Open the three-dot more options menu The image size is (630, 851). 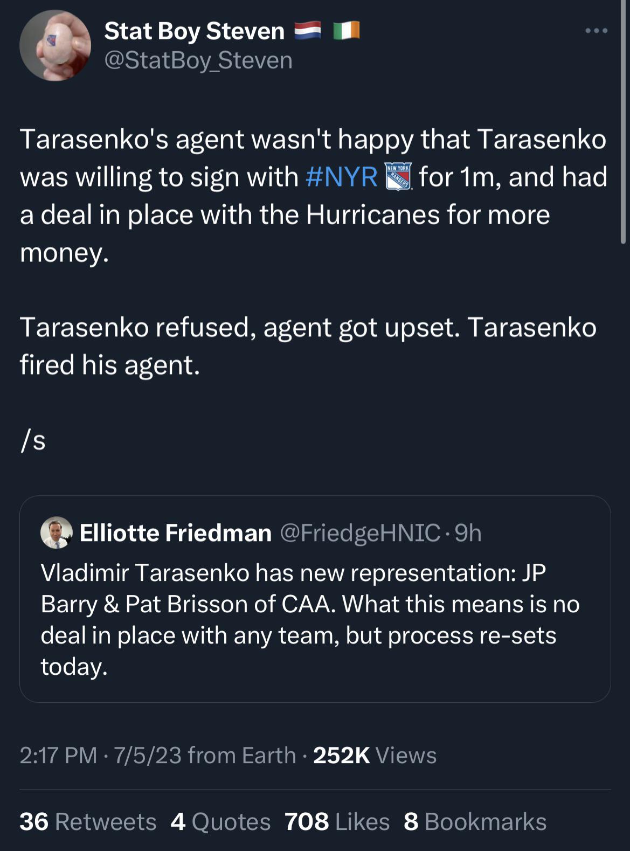point(596,31)
